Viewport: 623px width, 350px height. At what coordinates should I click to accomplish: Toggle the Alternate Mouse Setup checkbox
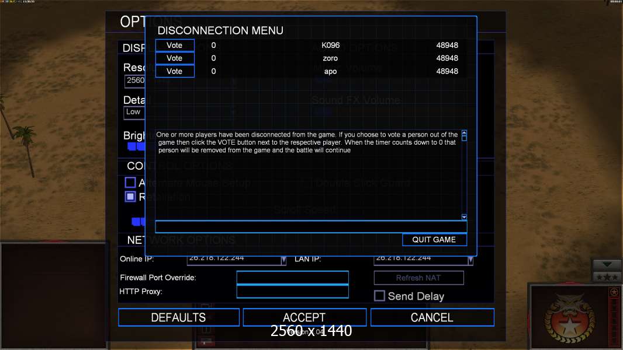[x=130, y=183]
